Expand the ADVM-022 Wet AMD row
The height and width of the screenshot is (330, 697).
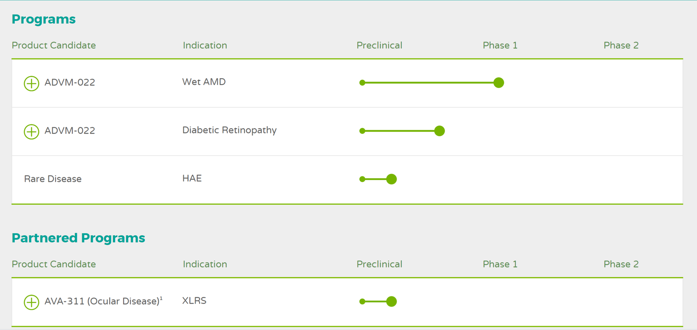tap(32, 83)
